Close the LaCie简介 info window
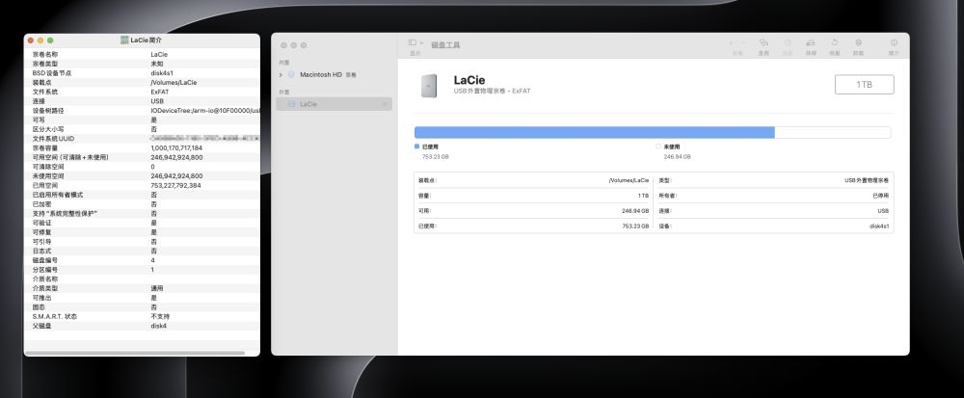Image resolution: width=964 pixels, height=398 pixels. point(31,40)
